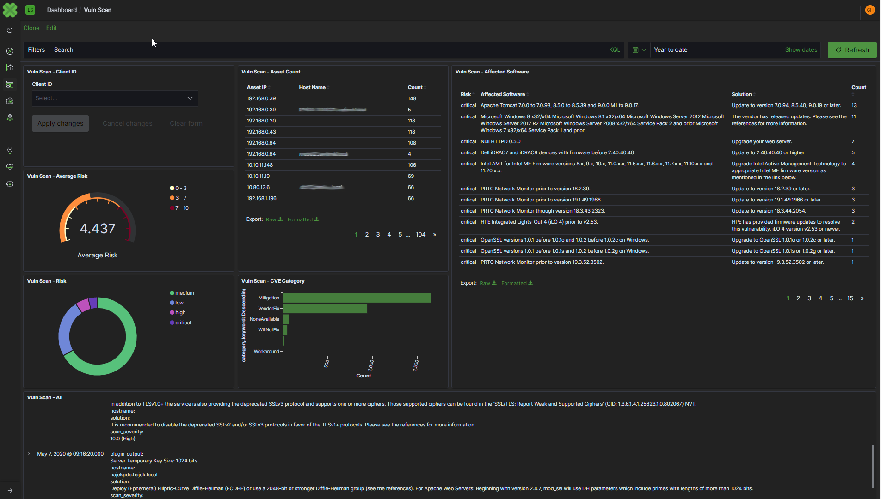Click the Null HTTPD 0.5.0 row
The width and height of the screenshot is (881, 499).
click(x=663, y=142)
